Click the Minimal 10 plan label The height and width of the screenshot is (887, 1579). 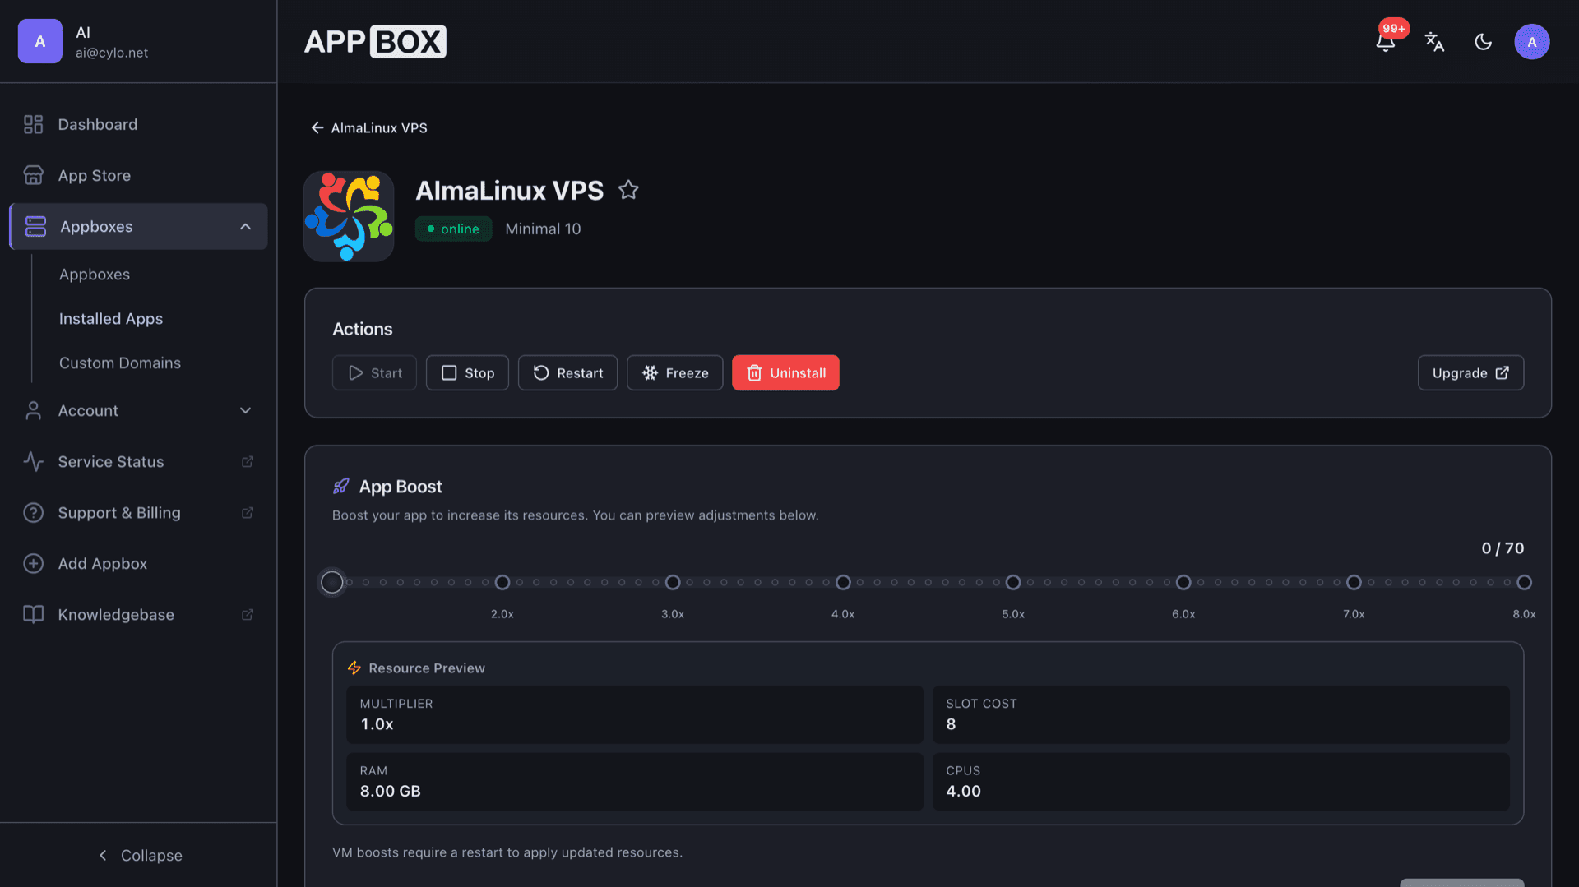543,229
